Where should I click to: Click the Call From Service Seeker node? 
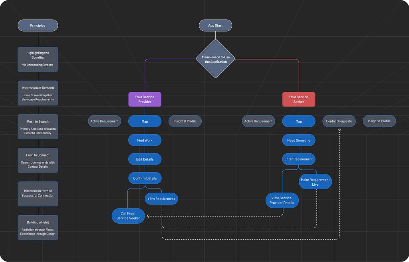point(128,216)
